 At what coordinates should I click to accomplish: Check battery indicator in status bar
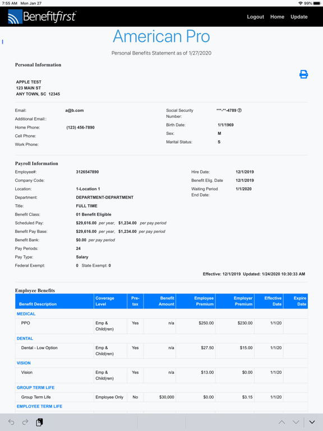317,3
